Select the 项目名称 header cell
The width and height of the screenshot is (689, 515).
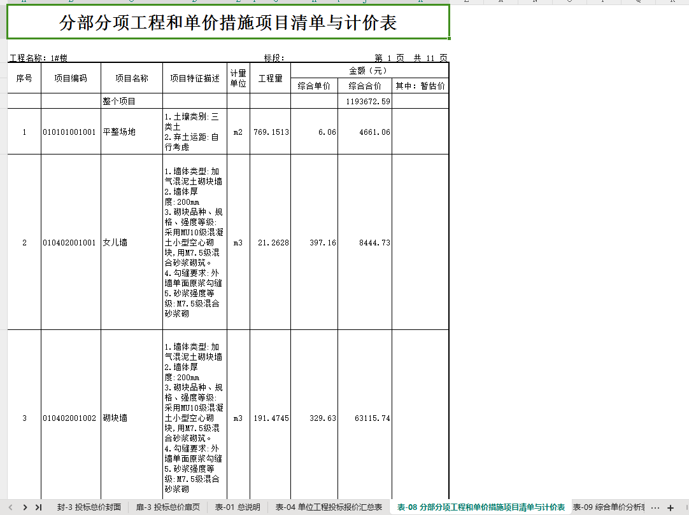click(132, 78)
